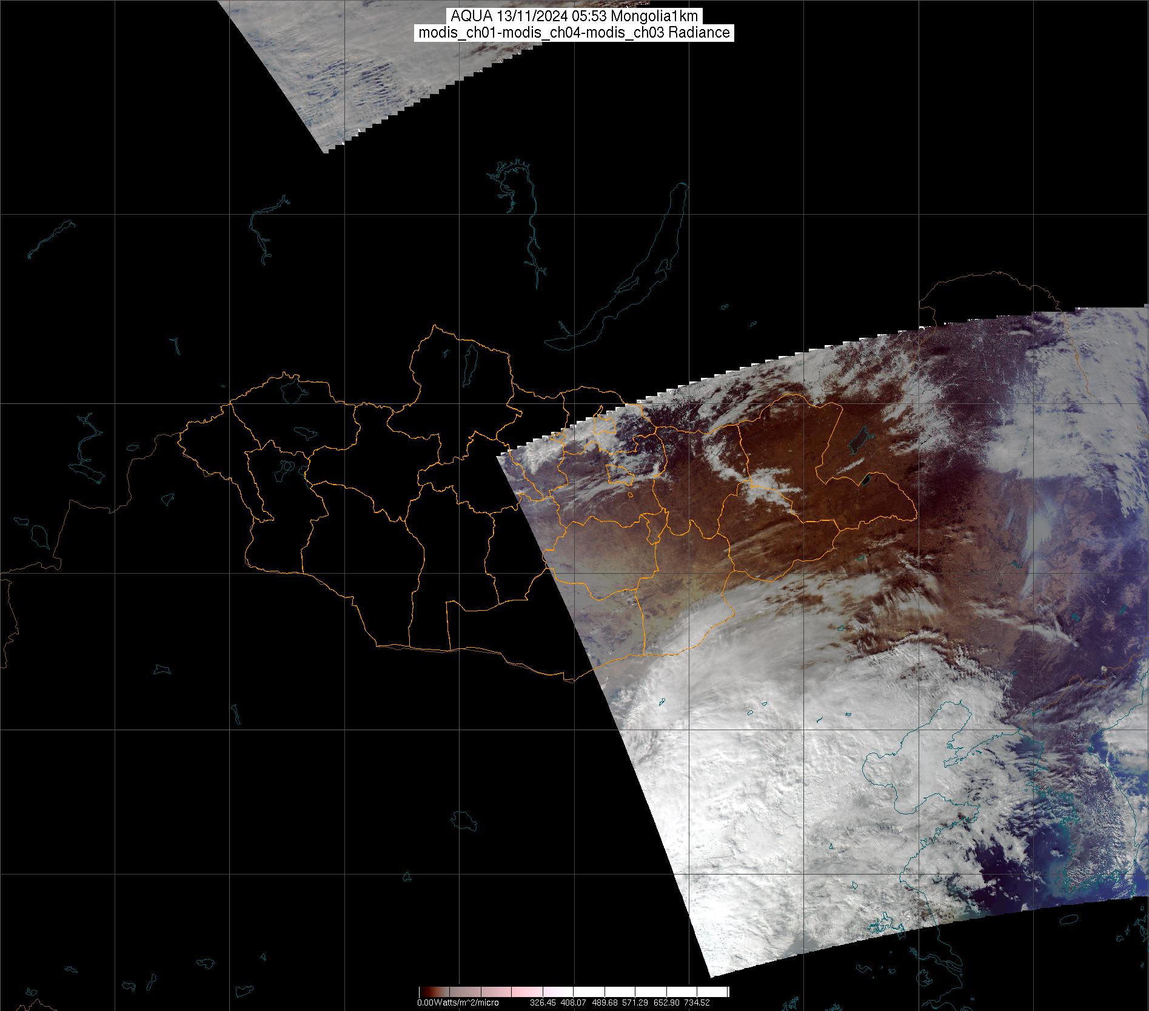1149x1011 pixels.
Task: Click the dark brown start of the radiance color bar
Action: tap(424, 992)
